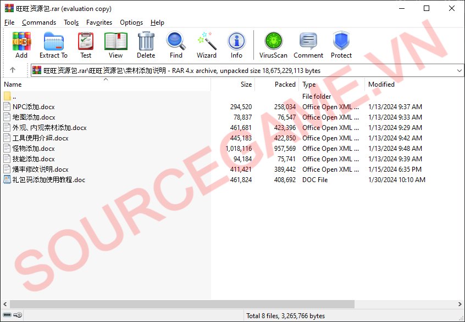This screenshot has width=465, height=322.
Task: Expand the archive path dropdown
Action: [x=459, y=71]
